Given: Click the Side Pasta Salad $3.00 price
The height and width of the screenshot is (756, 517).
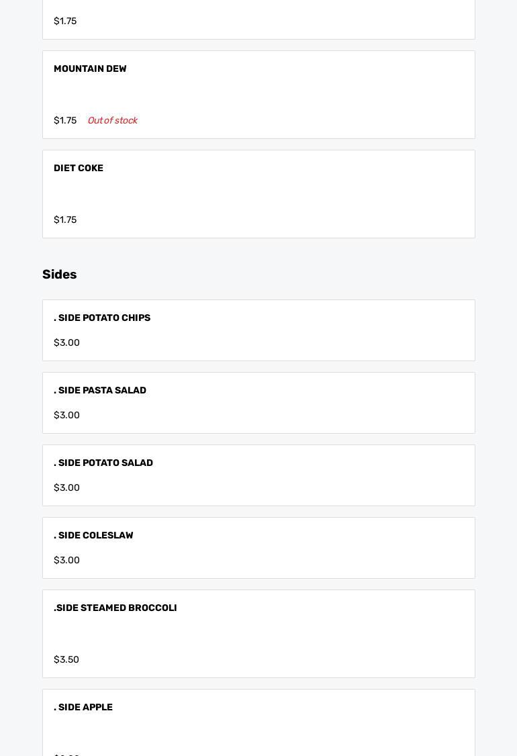Looking at the screenshot, I should [66, 415].
